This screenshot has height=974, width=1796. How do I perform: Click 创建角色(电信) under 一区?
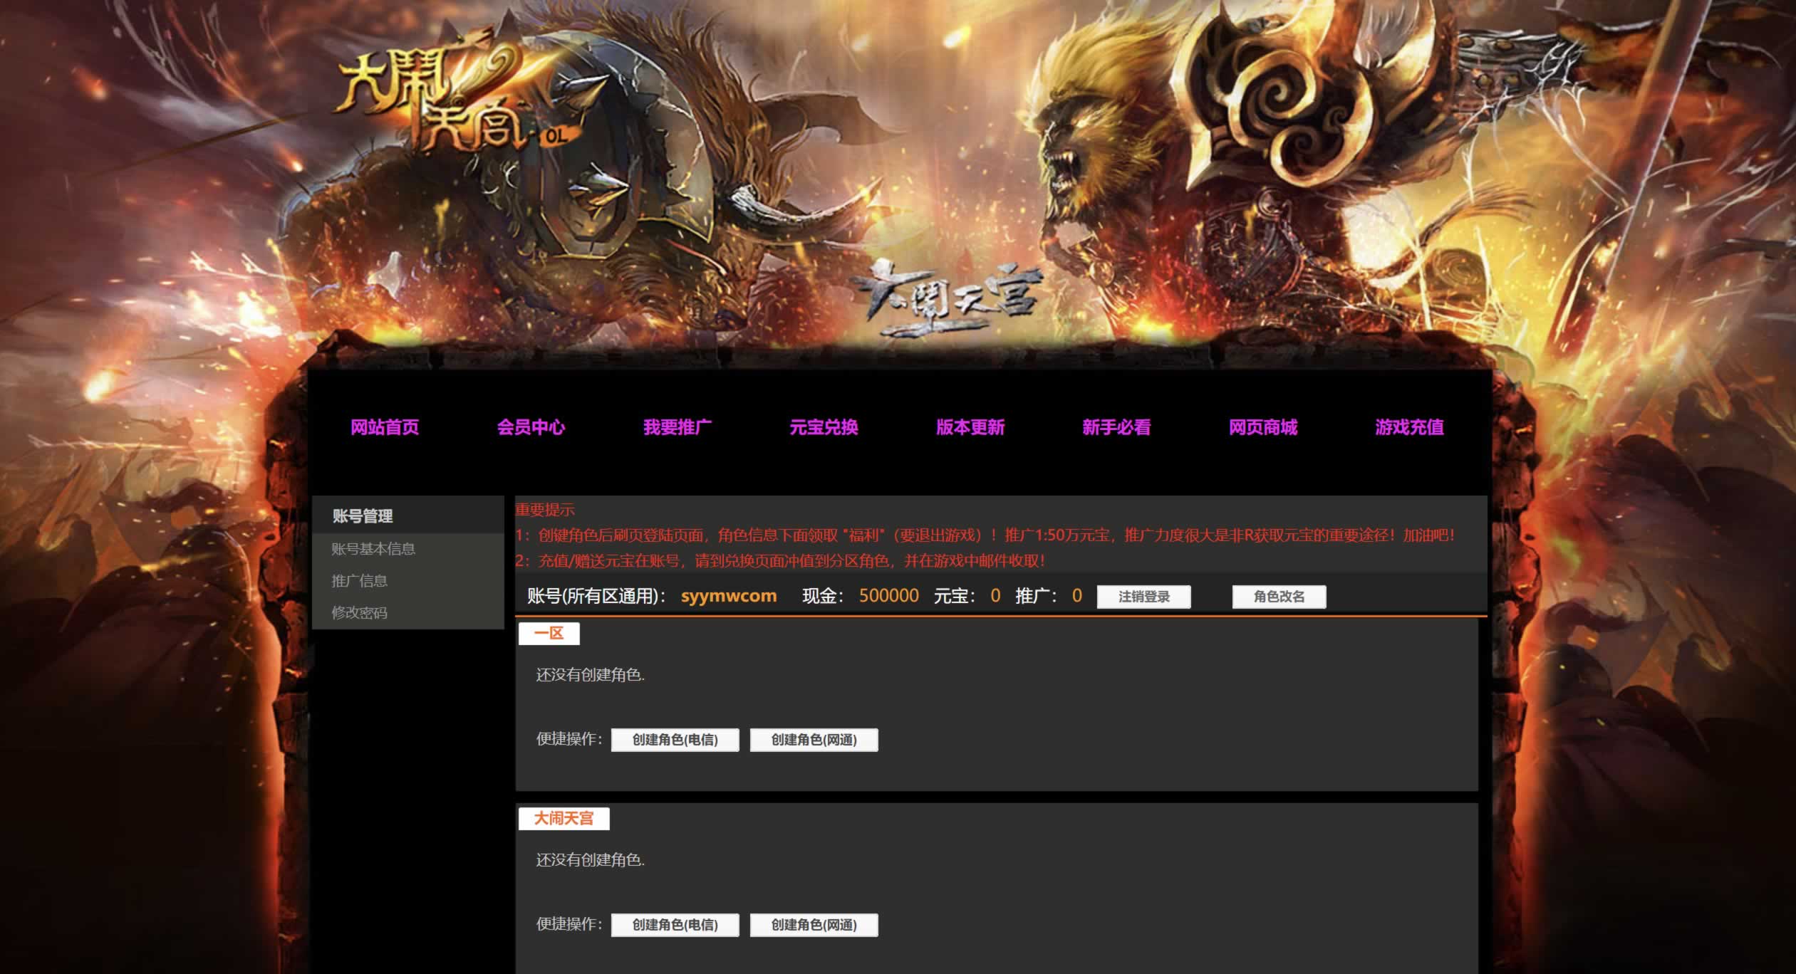click(675, 740)
